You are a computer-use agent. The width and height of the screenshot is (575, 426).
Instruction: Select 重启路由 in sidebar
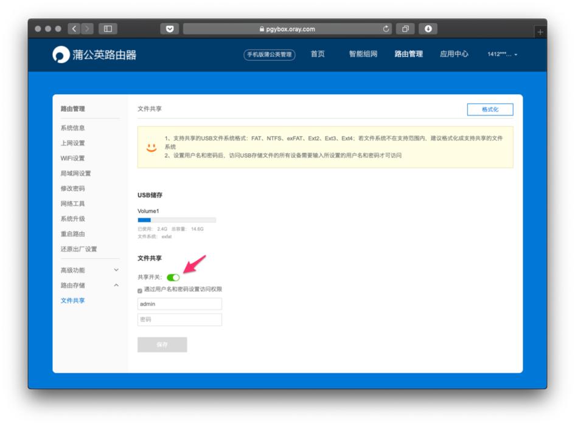coord(72,234)
